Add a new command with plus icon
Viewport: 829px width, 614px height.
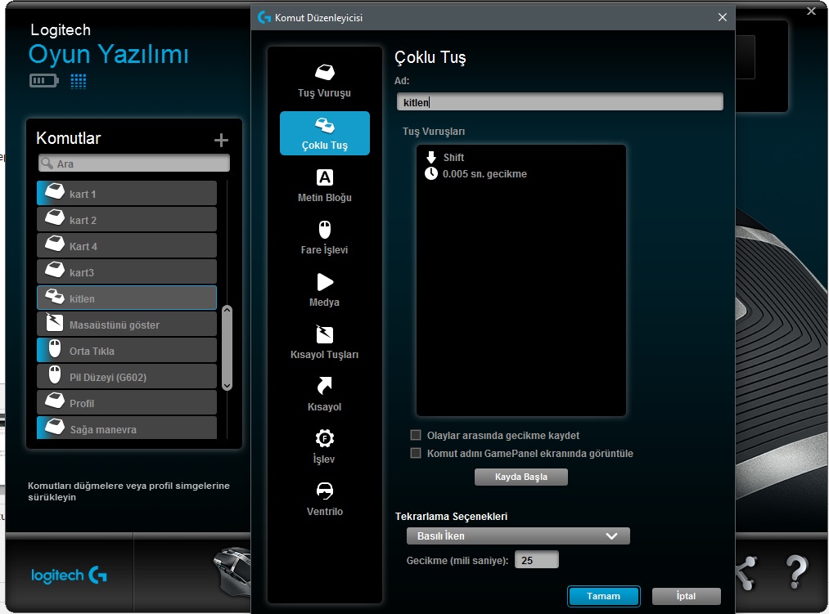pos(221,140)
